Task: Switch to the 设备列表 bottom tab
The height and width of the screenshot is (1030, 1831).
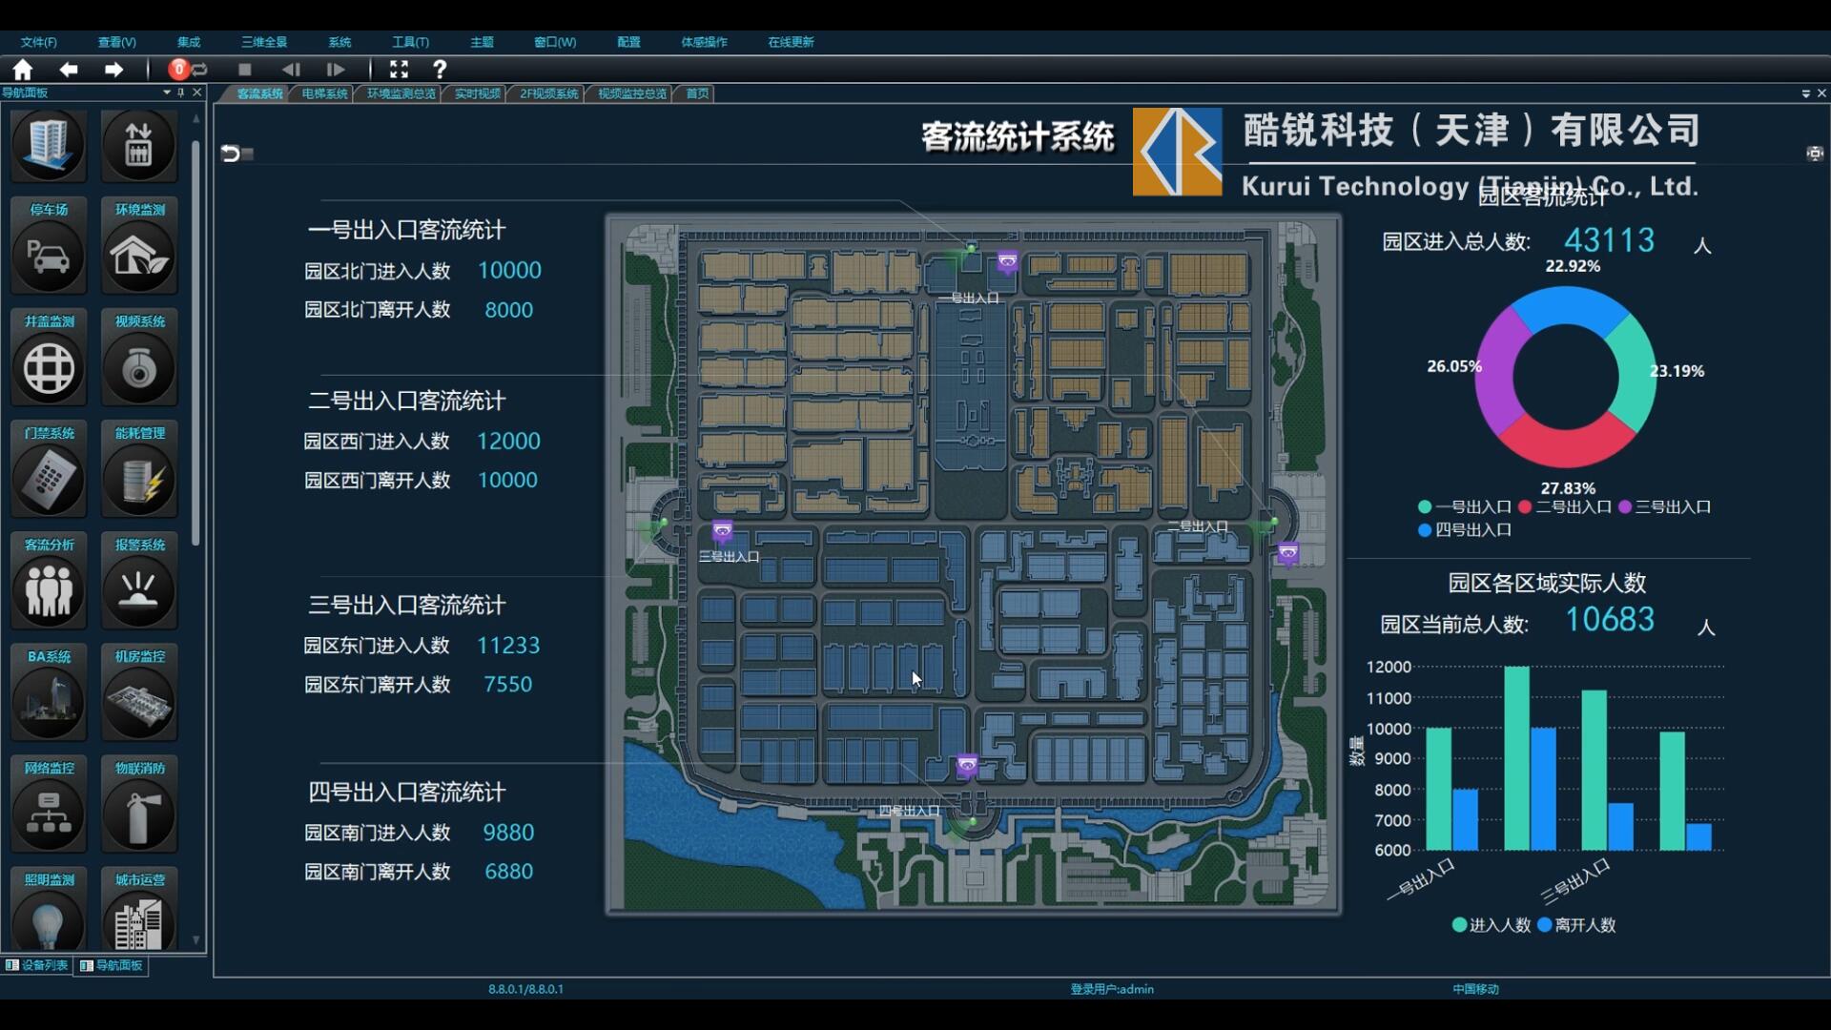Action: tap(37, 965)
